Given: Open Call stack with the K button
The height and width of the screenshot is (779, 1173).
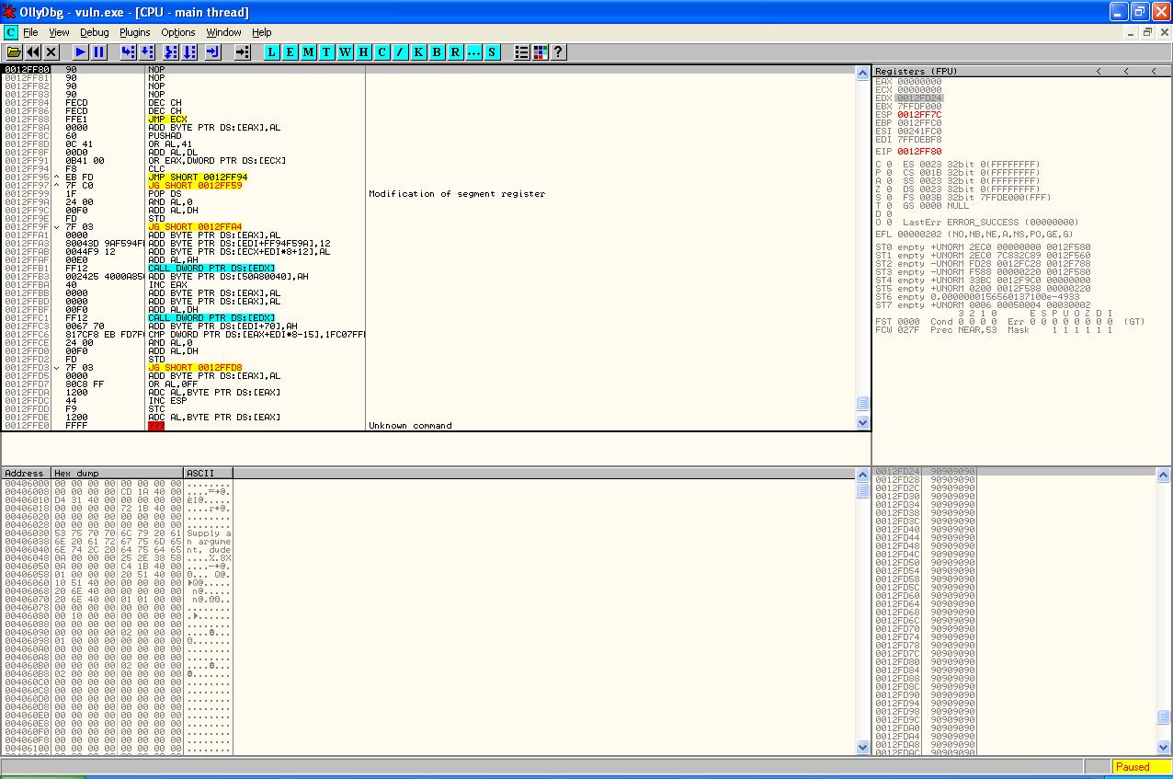Looking at the screenshot, I should click(418, 52).
